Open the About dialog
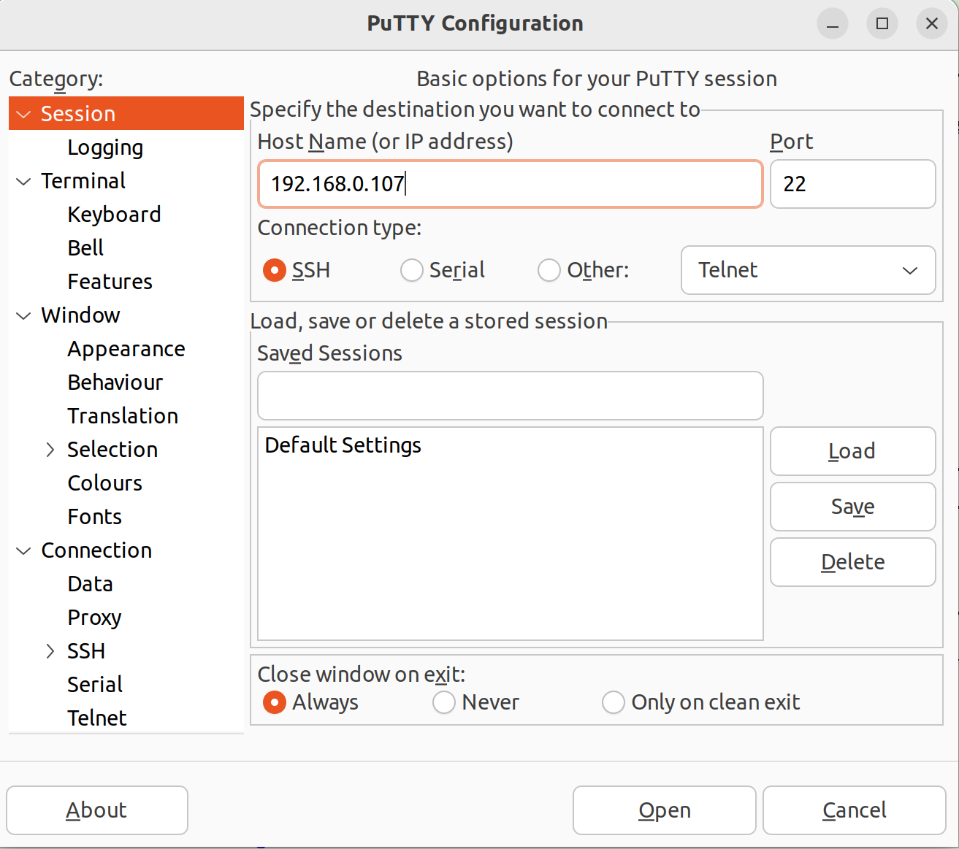This screenshot has width=959, height=849. click(x=97, y=810)
